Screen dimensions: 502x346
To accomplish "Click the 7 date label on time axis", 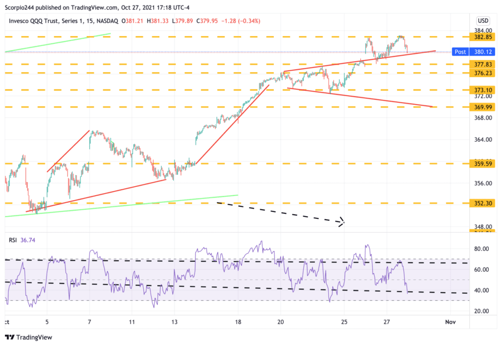I will [x=89, y=322].
